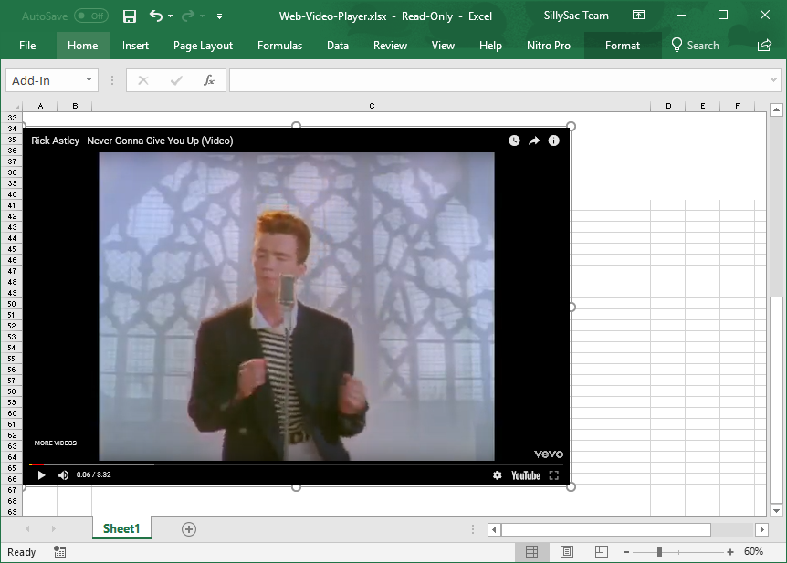Select row 68 header

pos(12,501)
